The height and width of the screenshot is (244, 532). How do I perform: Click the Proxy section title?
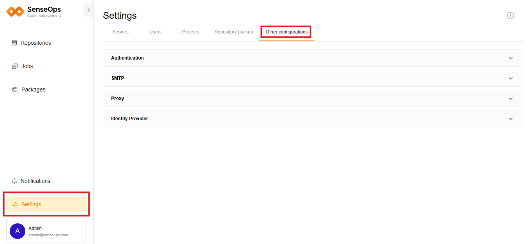pos(118,98)
